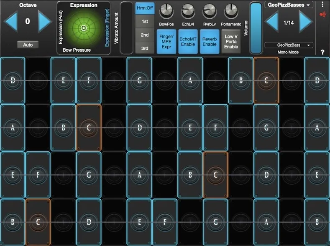Screen dimensions: 330x246
Task: Play the D pad in the third row
Action: [266, 175]
